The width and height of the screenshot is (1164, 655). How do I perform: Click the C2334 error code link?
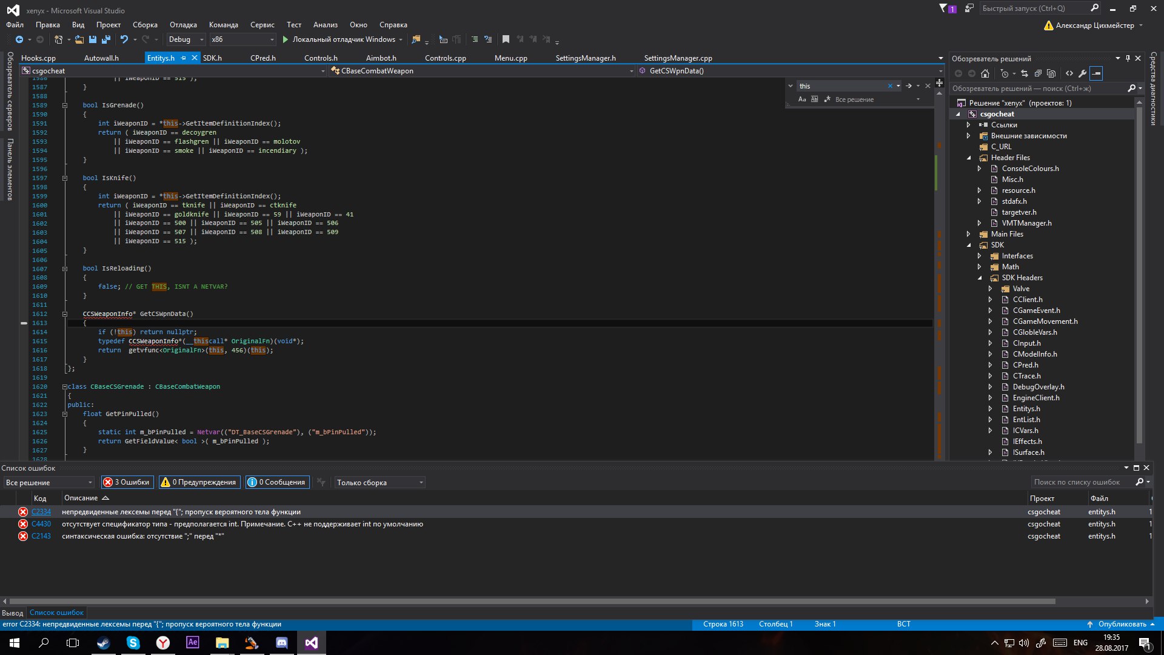tap(41, 512)
